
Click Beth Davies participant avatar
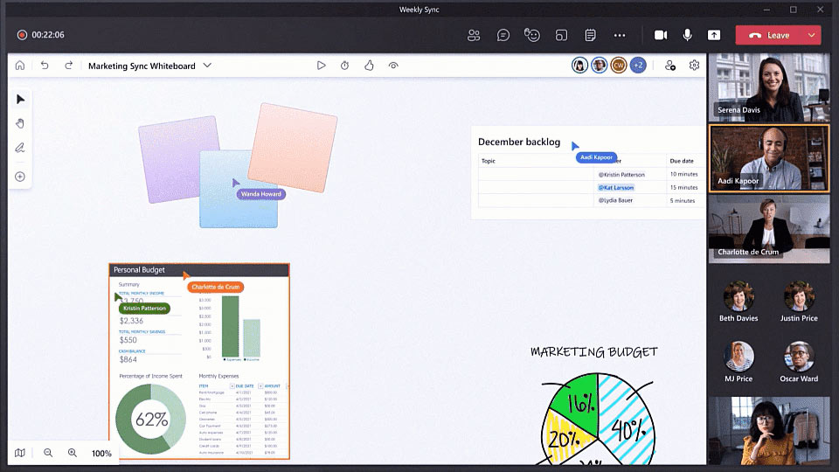click(738, 296)
